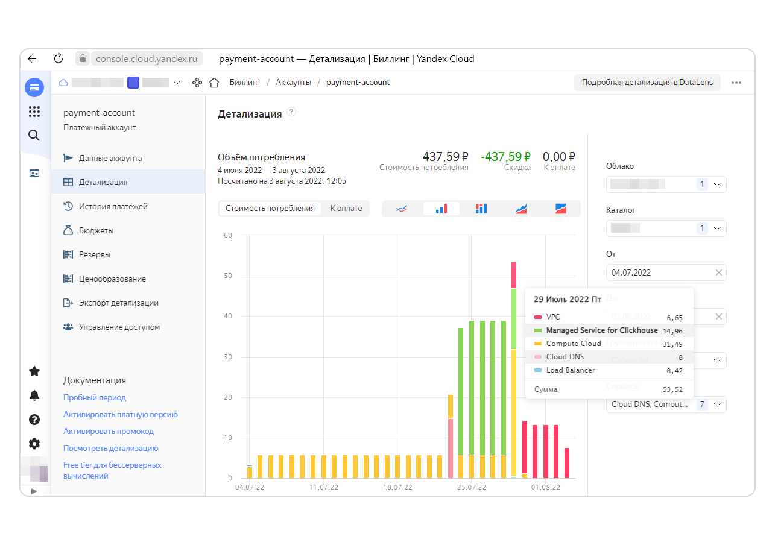Screen dimensions: 775x545
Task: Open Free tier для бессерверных вычислений link
Action: (112, 471)
